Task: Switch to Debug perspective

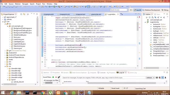Action: tap(165, 10)
